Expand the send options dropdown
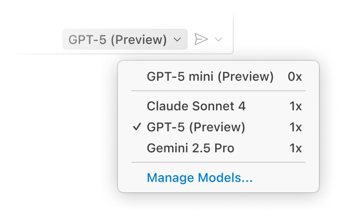 (218, 40)
